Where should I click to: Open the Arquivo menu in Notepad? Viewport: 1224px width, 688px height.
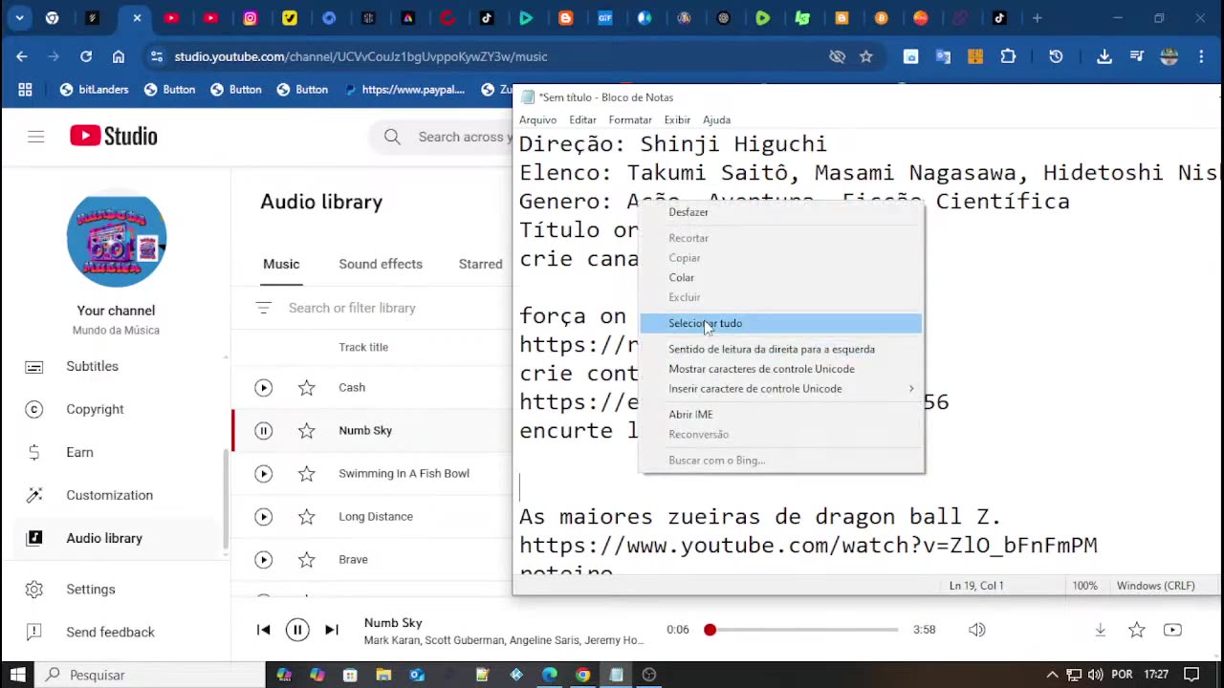[537, 119]
